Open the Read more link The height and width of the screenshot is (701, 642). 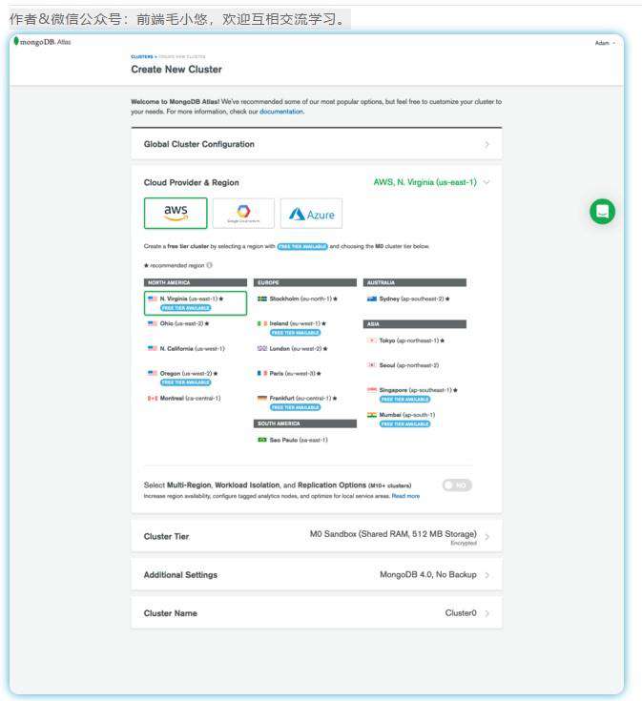[x=405, y=496]
